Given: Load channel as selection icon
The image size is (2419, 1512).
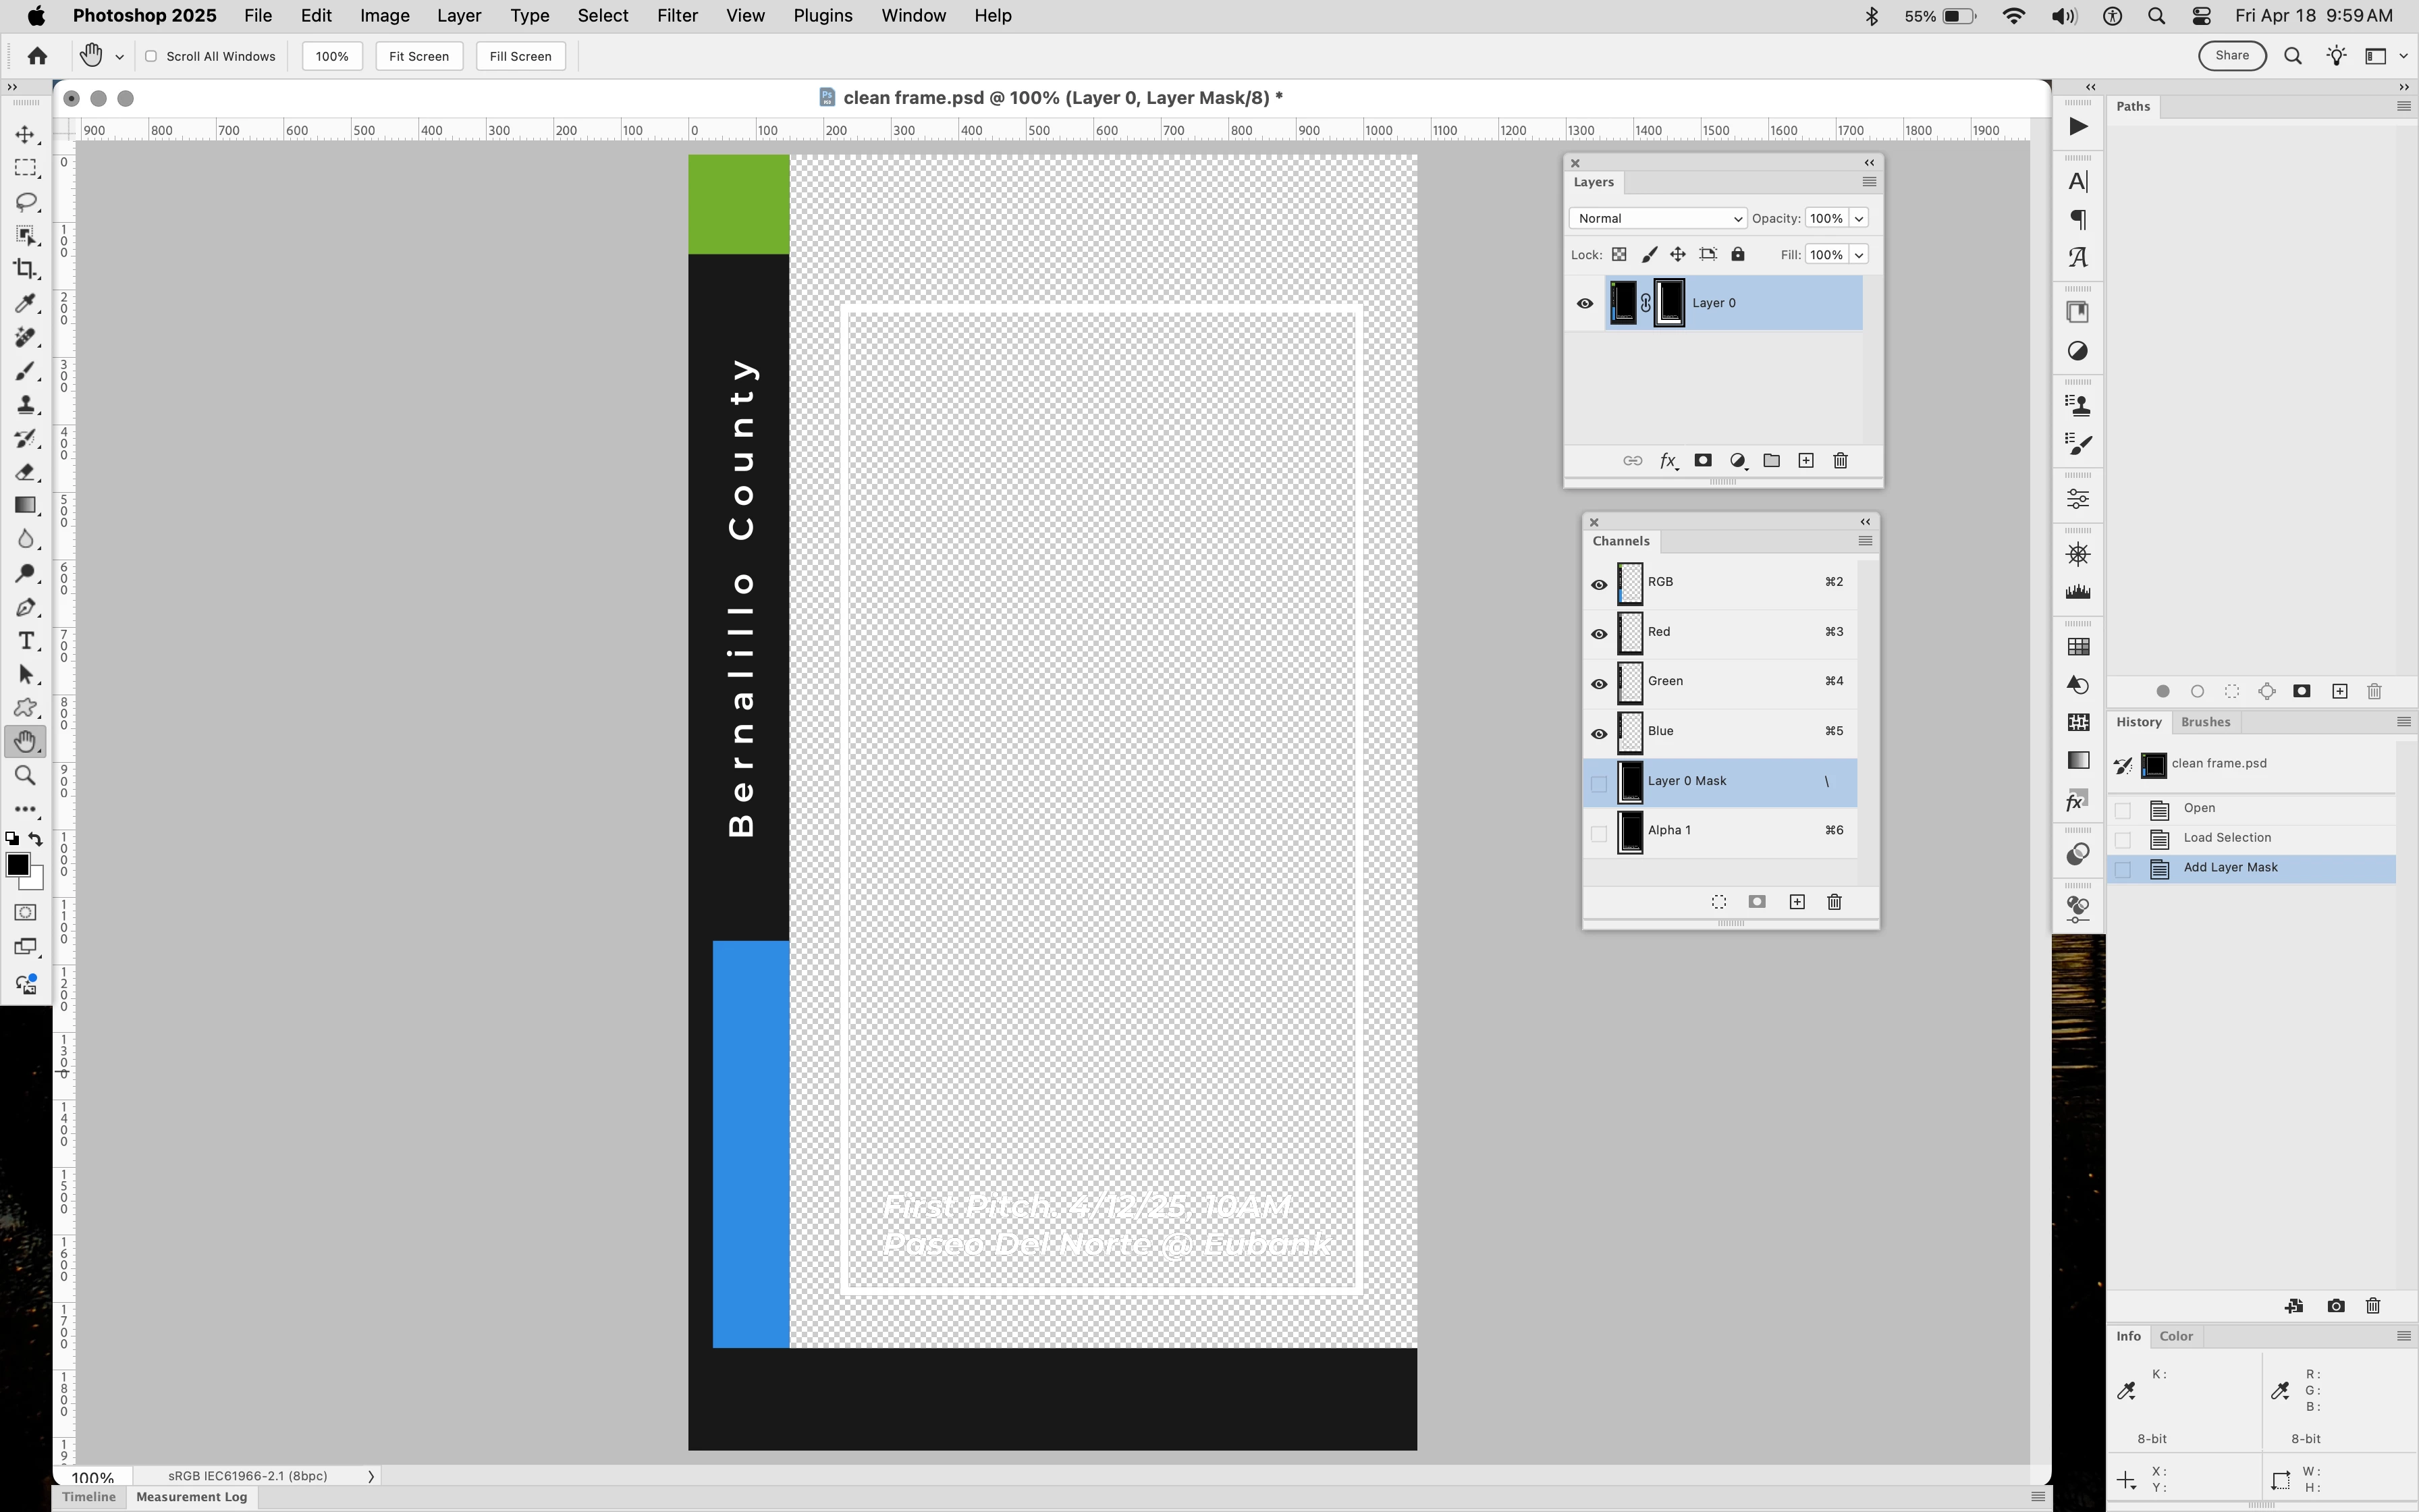Looking at the screenshot, I should (1718, 902).
